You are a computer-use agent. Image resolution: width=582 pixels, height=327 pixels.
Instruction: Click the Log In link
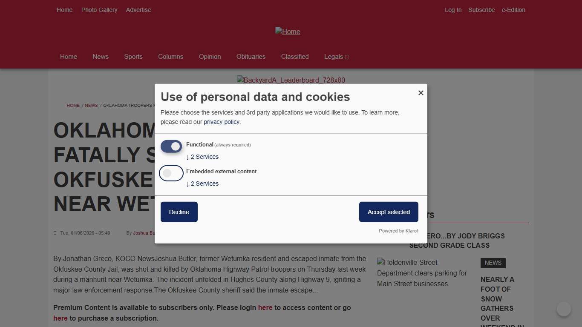click(x=453, y=10)
